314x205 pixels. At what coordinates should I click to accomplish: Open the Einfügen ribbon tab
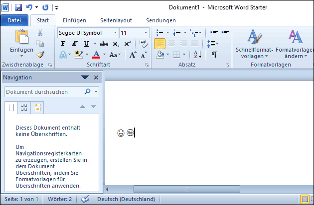(x=74, y=20)
